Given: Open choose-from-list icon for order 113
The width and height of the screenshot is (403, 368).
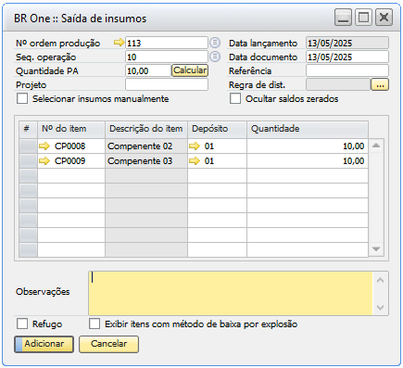Looking at the screenshot, I should [215, 43].
